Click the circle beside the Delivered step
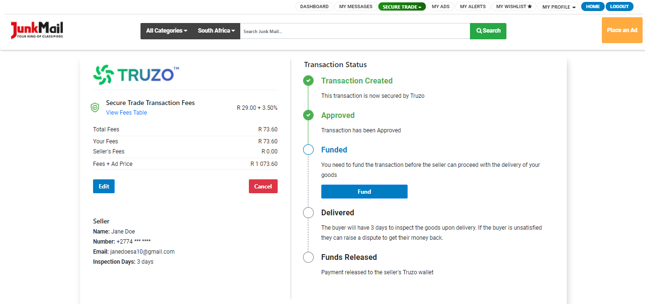This screenshot has width=645, height=304. (x=308, y=212)
